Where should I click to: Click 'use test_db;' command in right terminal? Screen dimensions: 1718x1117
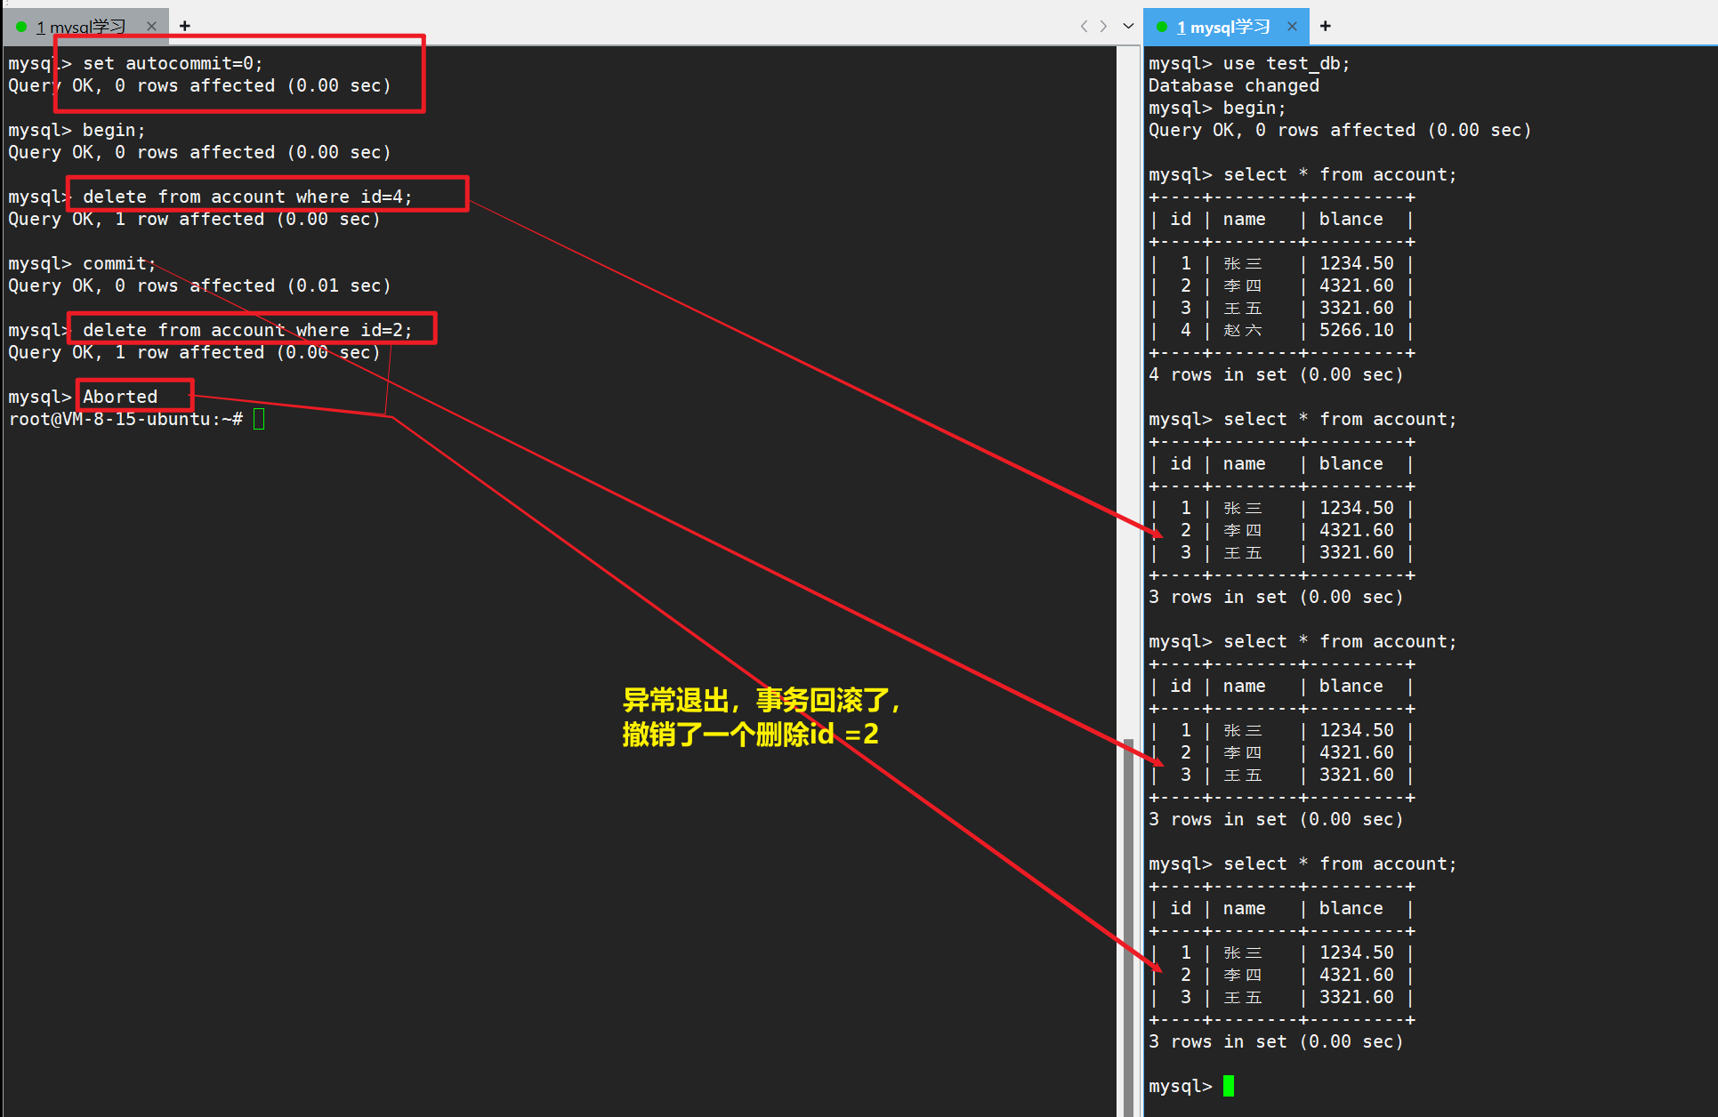point(1286,63)
